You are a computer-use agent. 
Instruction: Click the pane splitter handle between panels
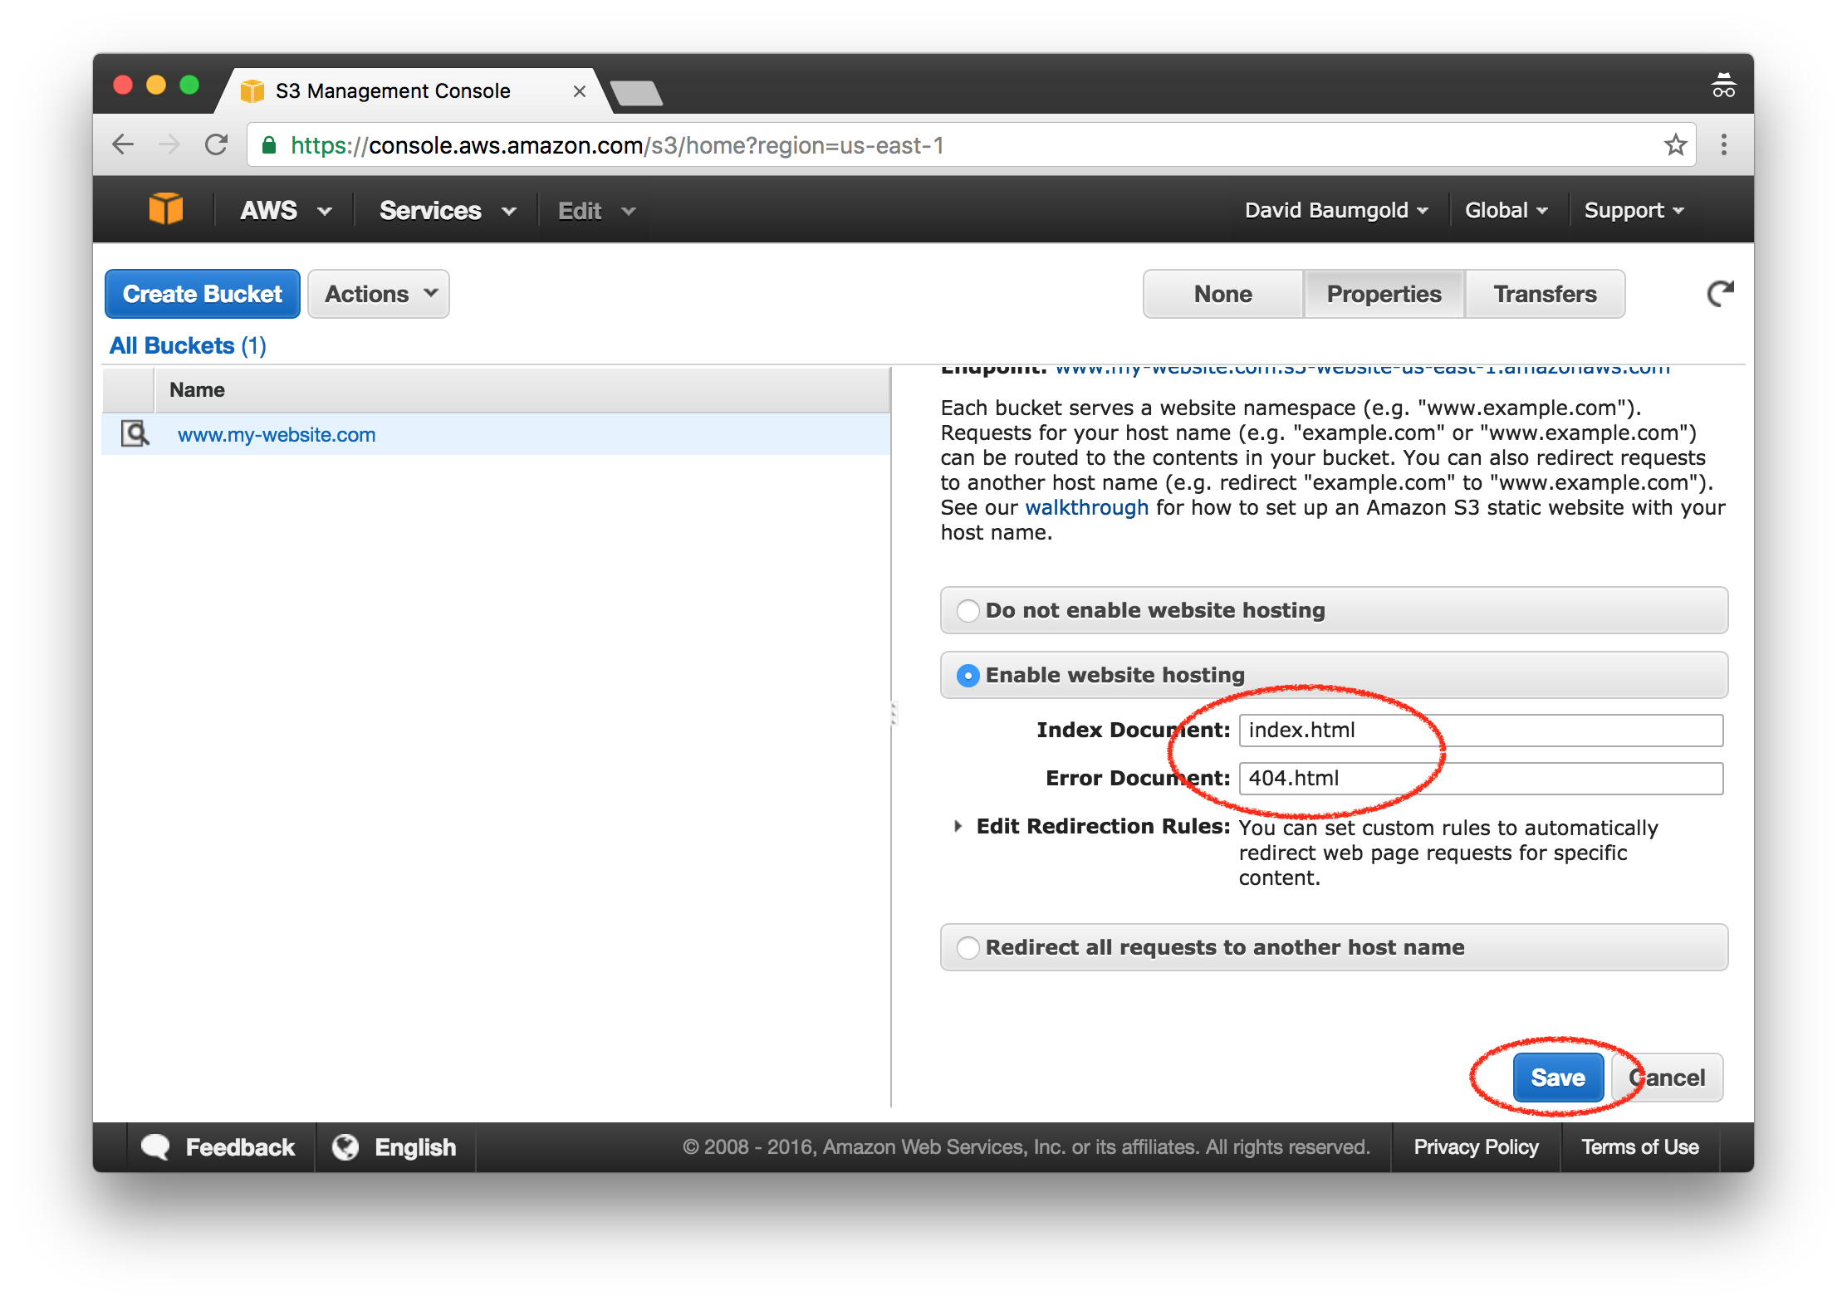(x=894, y=713)
